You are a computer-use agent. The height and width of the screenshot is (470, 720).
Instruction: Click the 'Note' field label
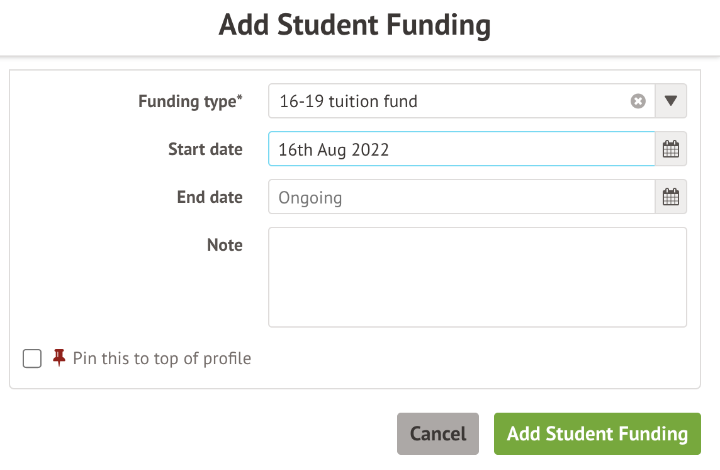click(x=225, y=245)
